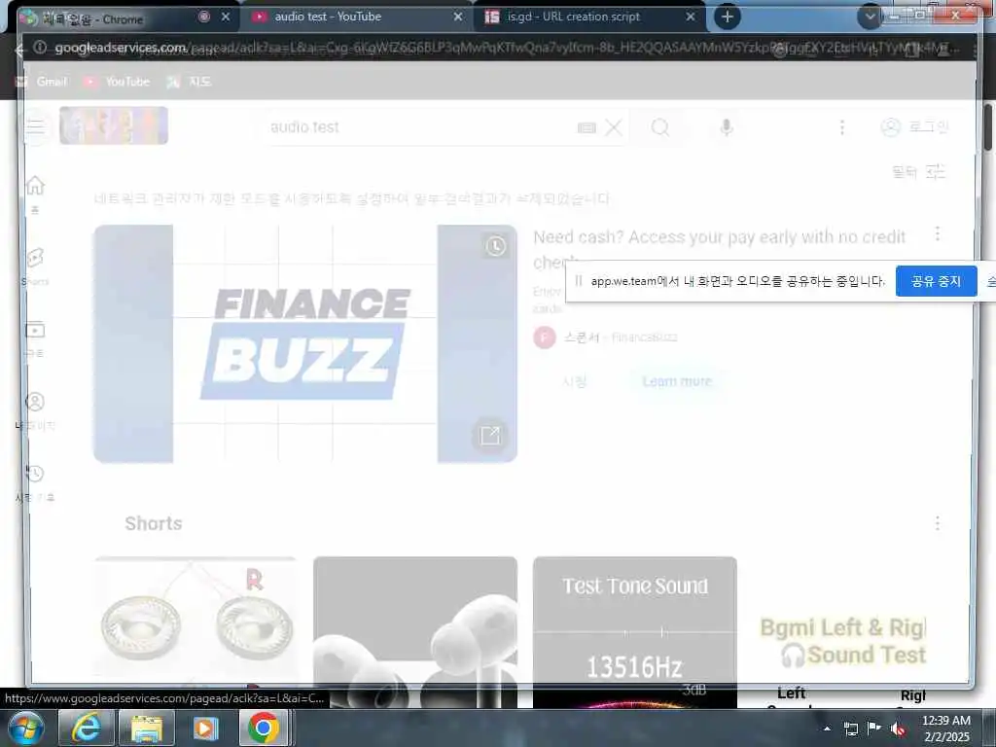
Task: Show hidden tray icons with the arrow
Action: (x=827, y=728)
